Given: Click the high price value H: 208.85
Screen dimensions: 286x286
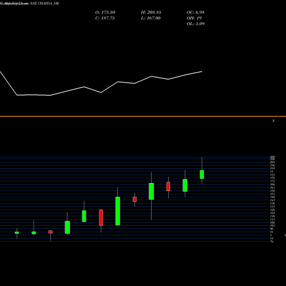Looking at the screenshot, I should point(151,13).
